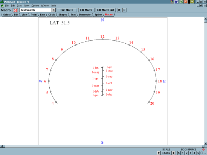The image size is (207, 155).
Task: Click the hour 12 label on the dial
Action: [x=102, y=36]
